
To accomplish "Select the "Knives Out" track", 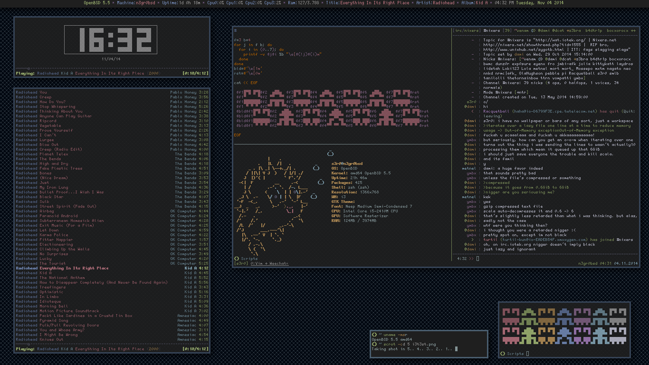I will (x=112, y=339).
